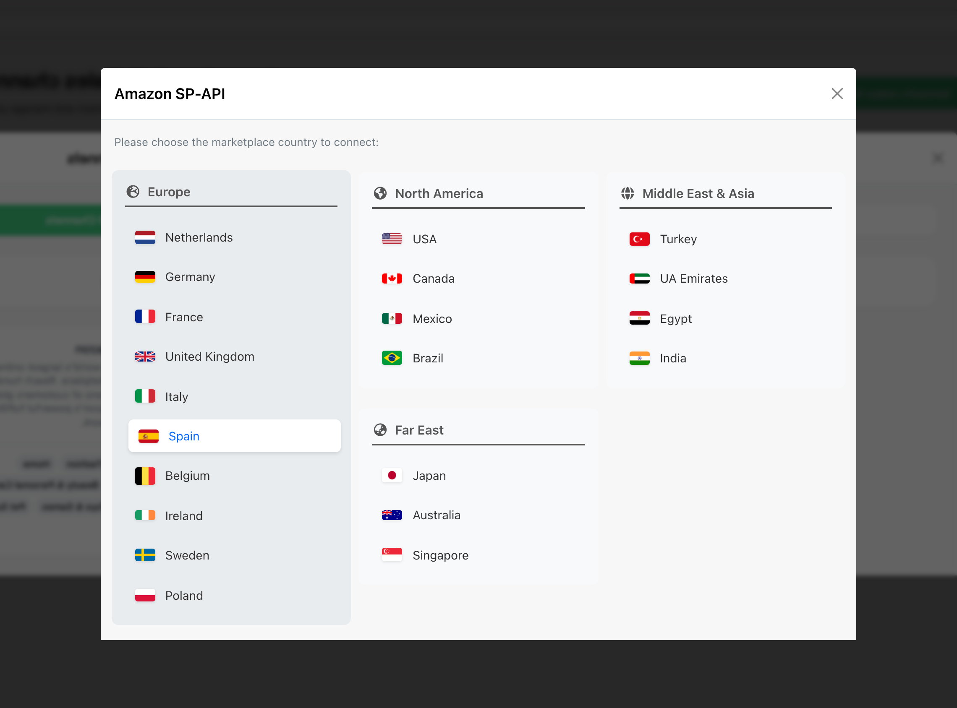This screenshot has height=708, width=957.
Task: Click the Far East region heading
Action: [x=419, y=430]
